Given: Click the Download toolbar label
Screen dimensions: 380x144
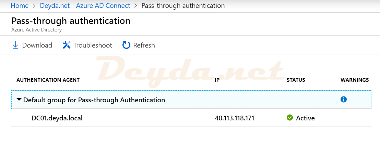Looking at the screenshot, I should click(37, 45).
